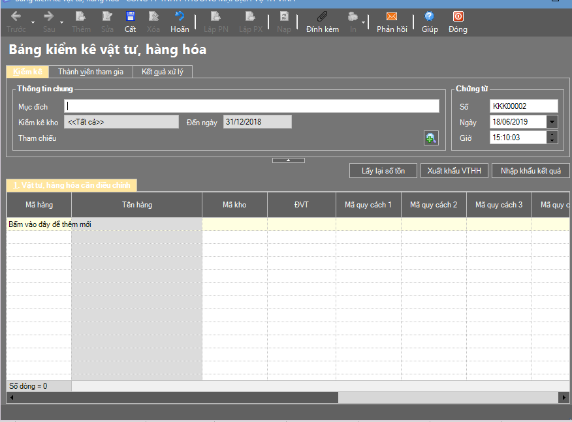Screen dimensions: 572x422
Task: Go to next record with Sau arrow
Action: tap(48, 17)
